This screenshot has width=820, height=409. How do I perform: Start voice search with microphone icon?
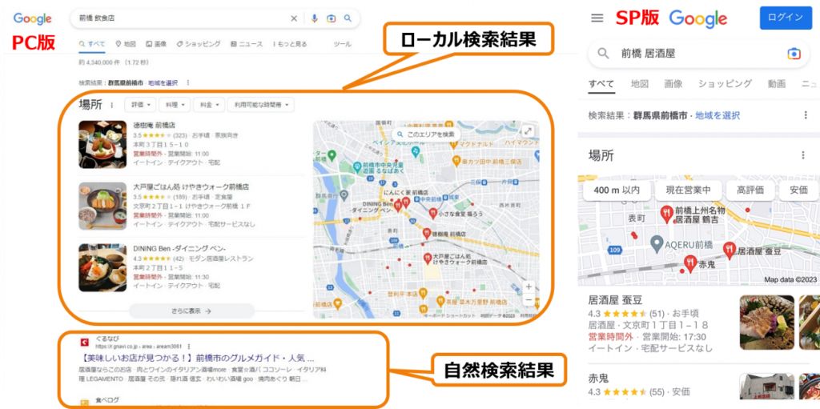tap(314, 18)
